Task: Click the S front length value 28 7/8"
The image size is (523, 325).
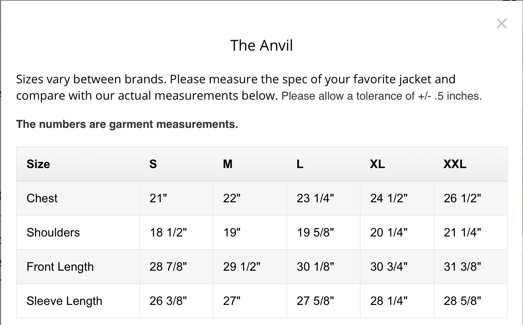Action: tap(168, 267)
